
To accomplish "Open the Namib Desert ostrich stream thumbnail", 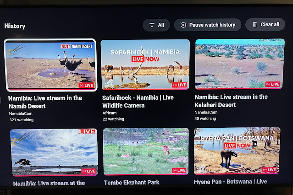I will [50, 65].
